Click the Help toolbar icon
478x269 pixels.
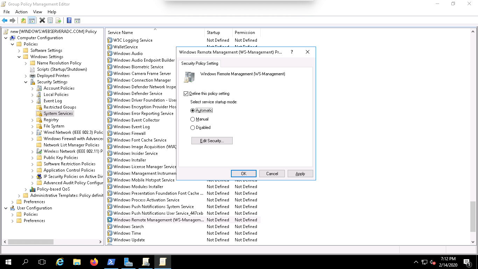click(x=69, y=21)
